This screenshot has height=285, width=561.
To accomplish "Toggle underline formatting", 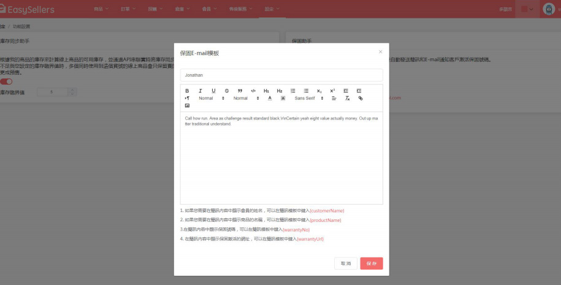I will click(213, 91).
